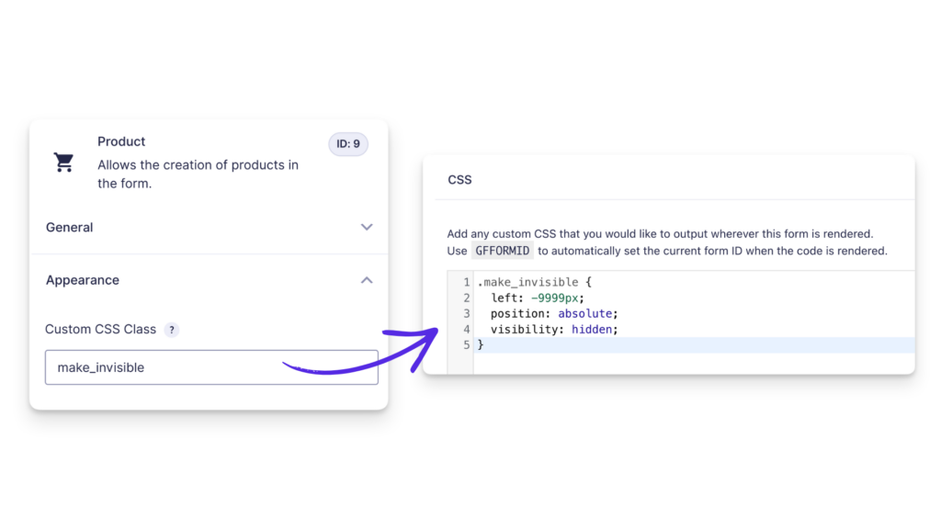Click code line 1 with .make_invisible
The width and height of the screenshot is (941, 529).
(534, 282)
